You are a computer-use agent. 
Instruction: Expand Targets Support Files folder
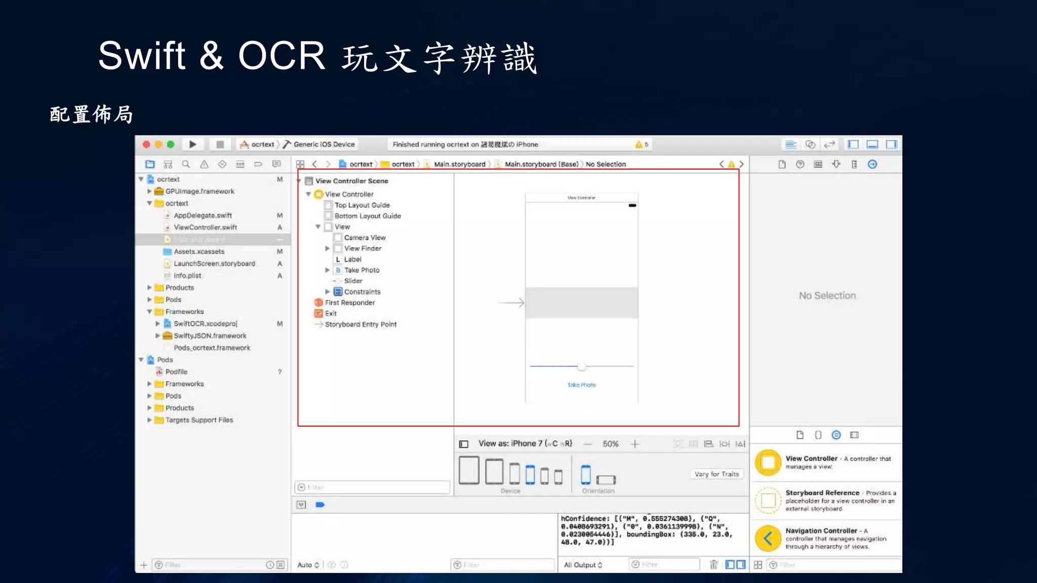(x=149, y=420)
